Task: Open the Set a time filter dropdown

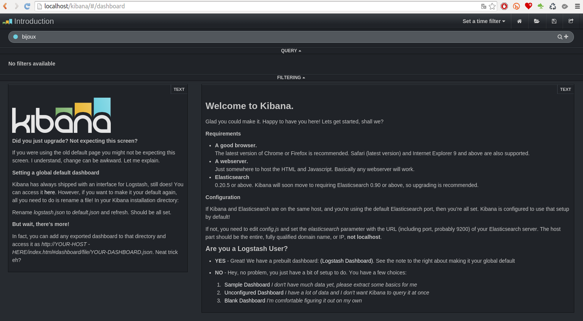Action: click(x=484, y=21)
